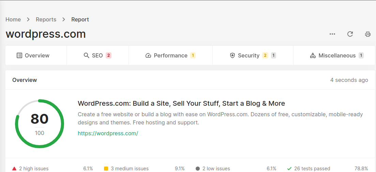Navigate to Reports breadcrumb link
This screenshot has width=376, height=172.
click(x=46, y=19)
